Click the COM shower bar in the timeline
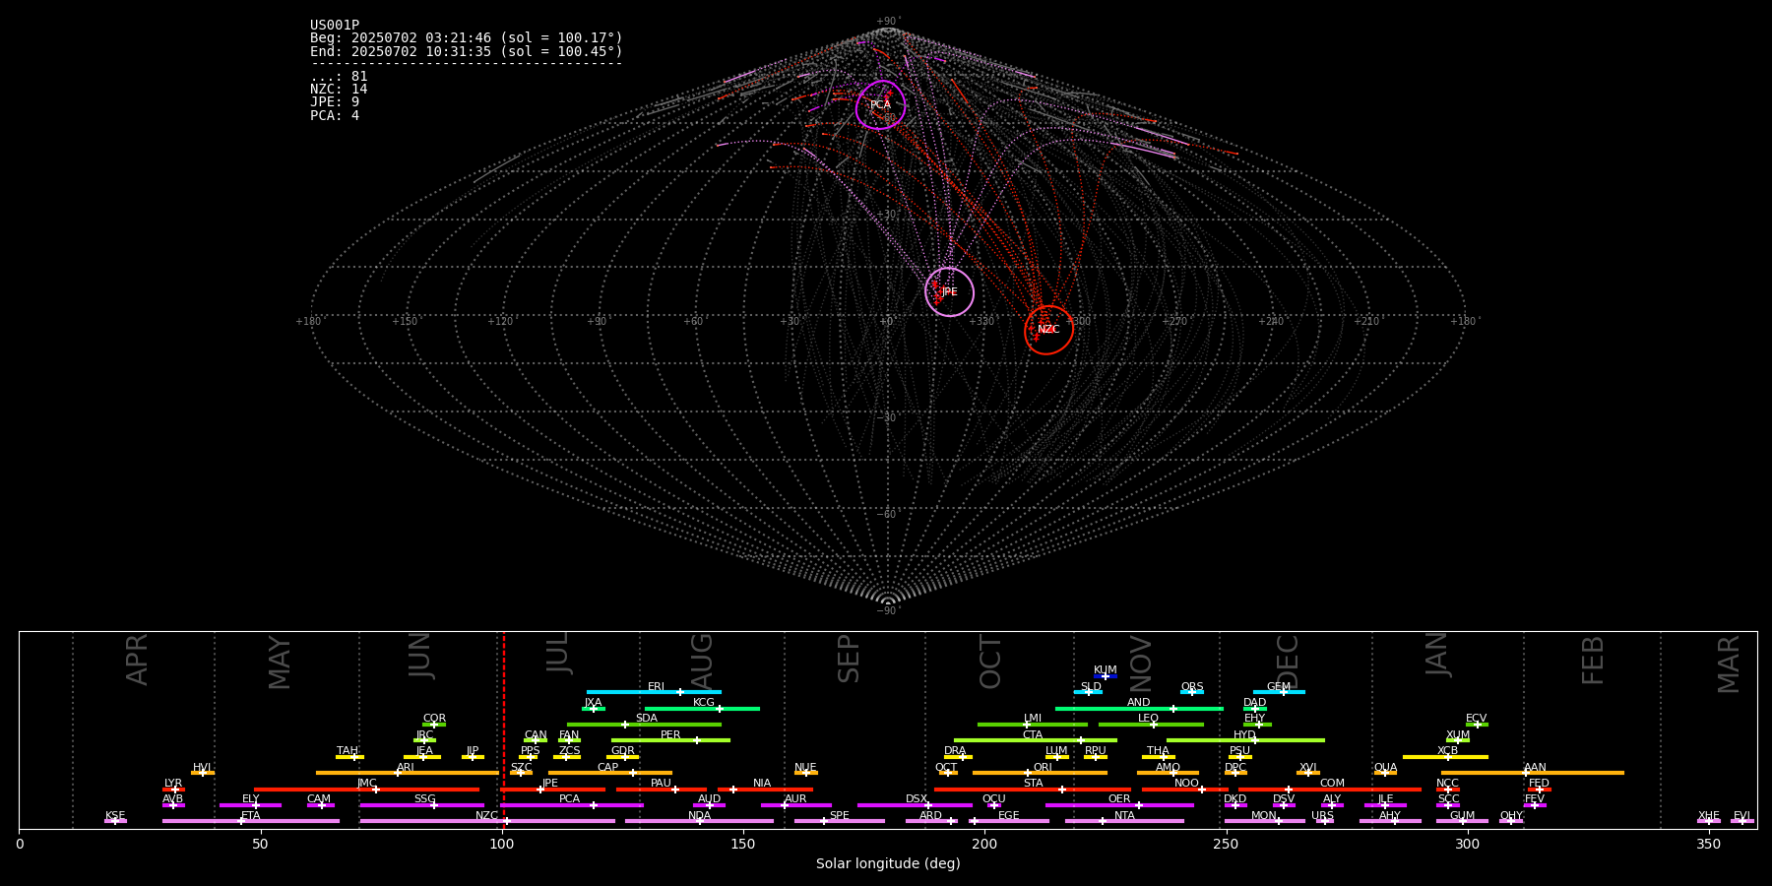Image resolution: width=1772 pixels, height=886 pixels. tap(1330, 790)
